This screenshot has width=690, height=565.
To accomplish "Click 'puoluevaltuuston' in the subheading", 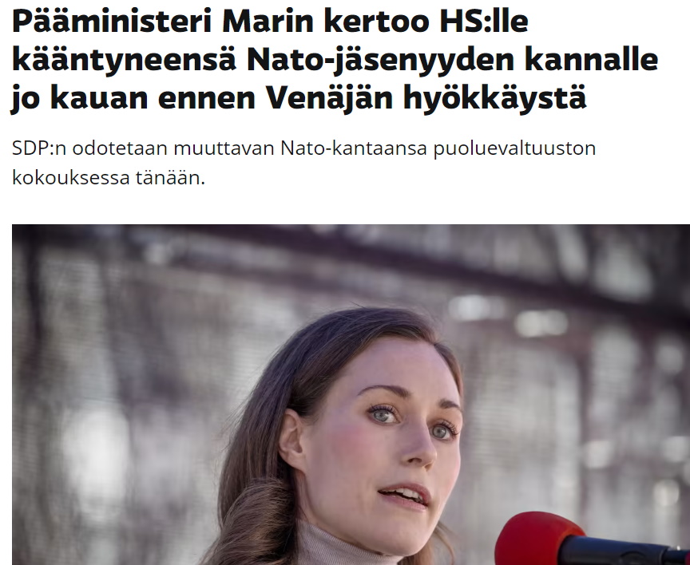I will [x=514, y=148].
